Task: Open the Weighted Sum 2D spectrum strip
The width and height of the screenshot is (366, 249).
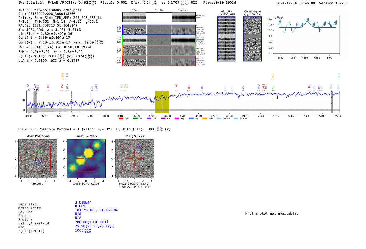Action: [x=159, y=17]
